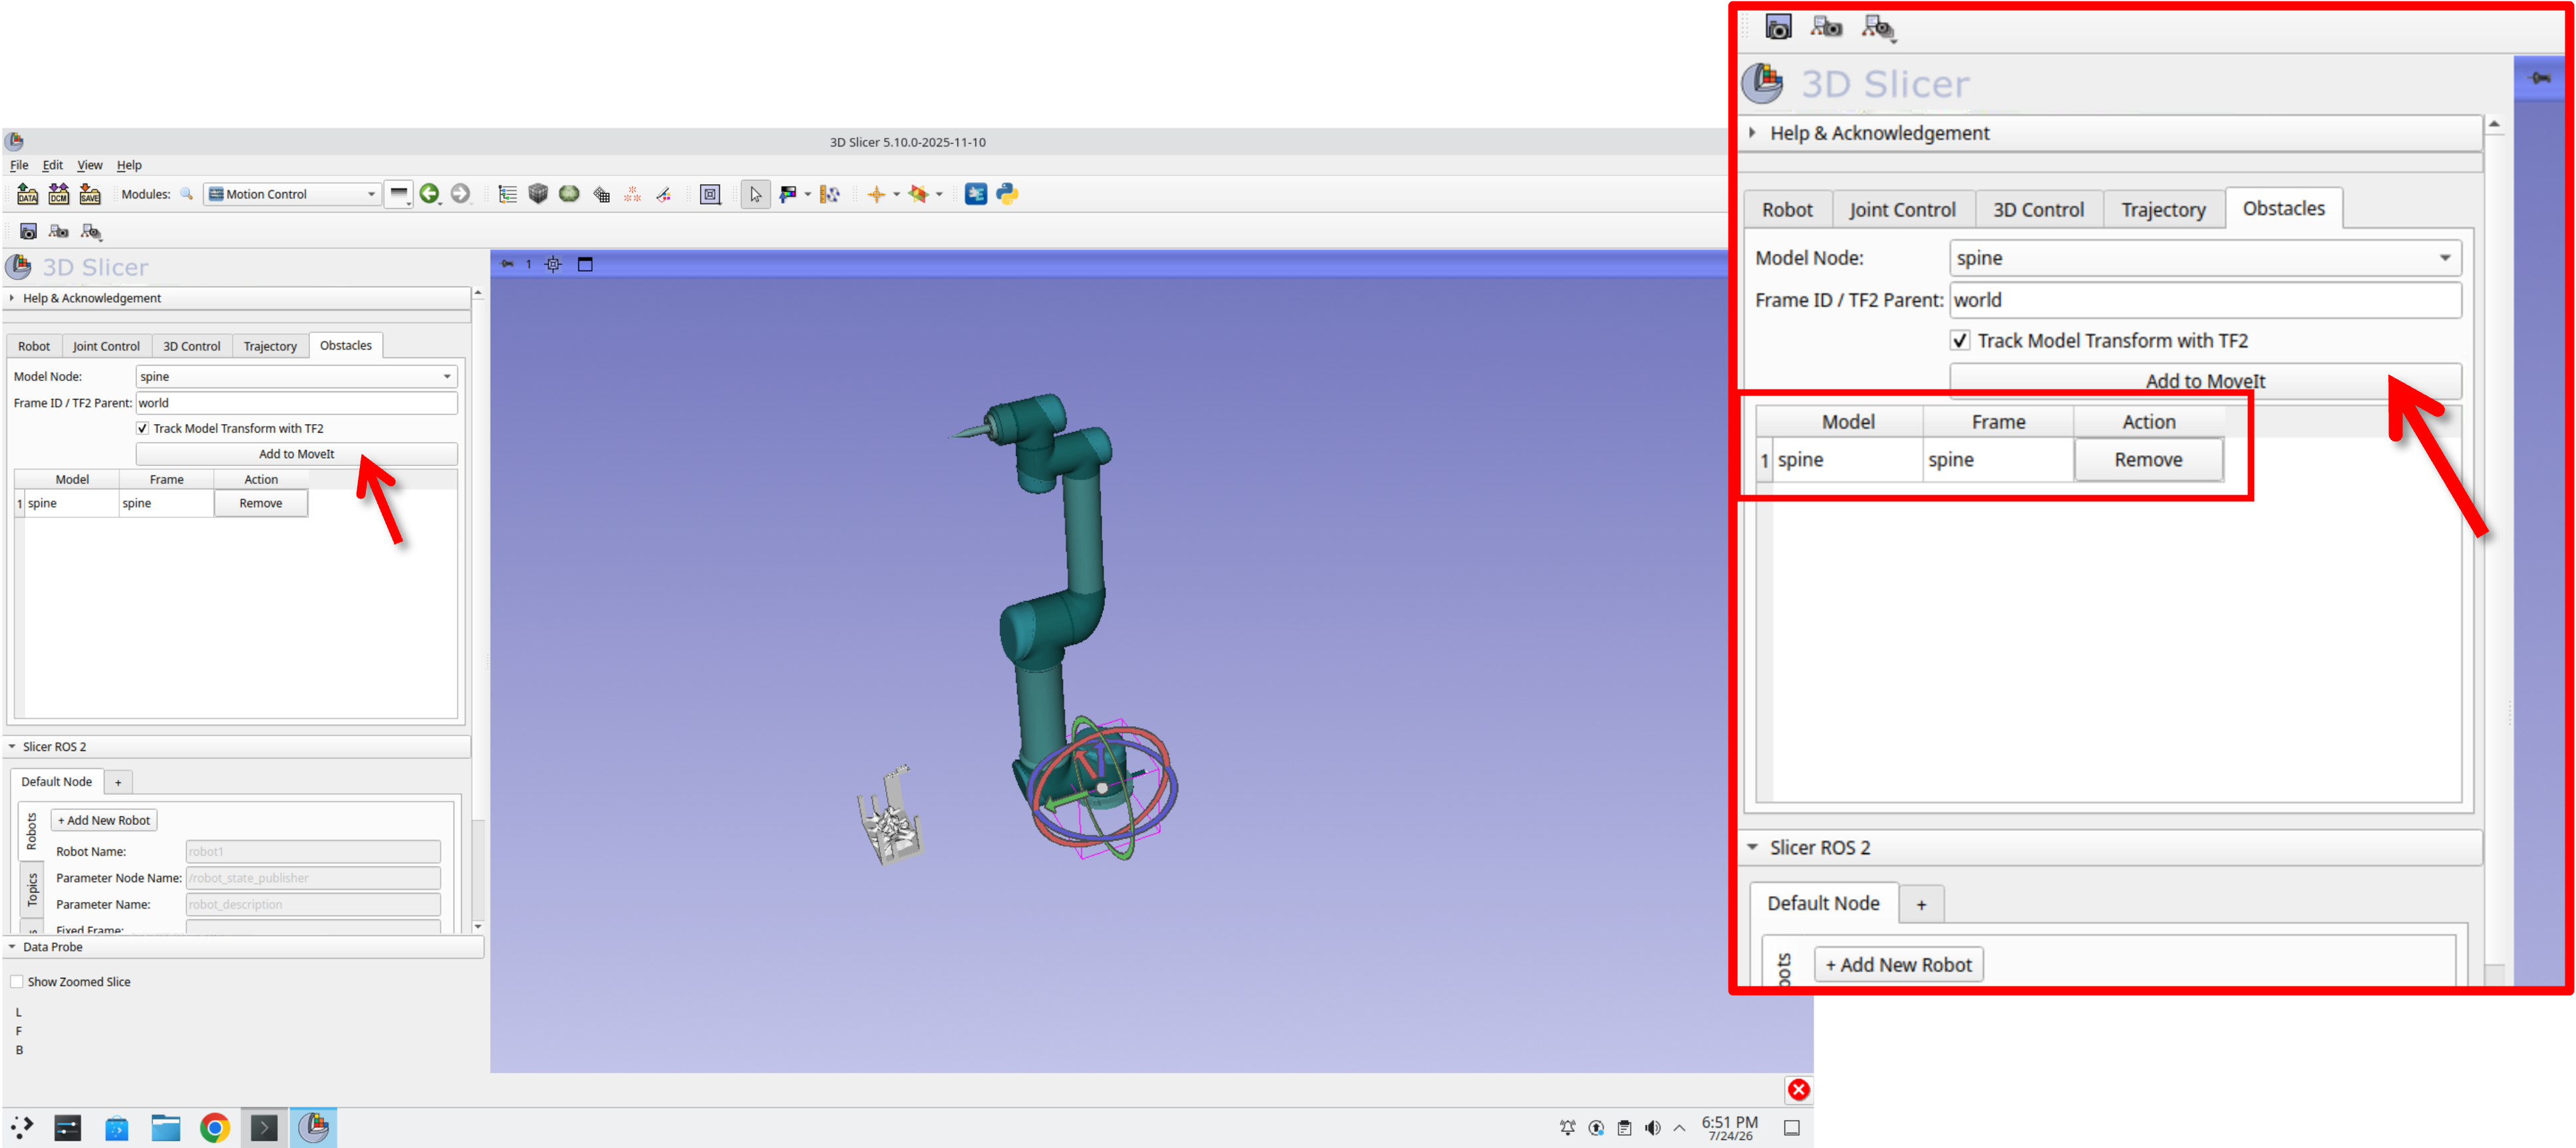The image size is (2576, 1148).
Task: Activate the window/level adjust tool icon
Action: 788,194
